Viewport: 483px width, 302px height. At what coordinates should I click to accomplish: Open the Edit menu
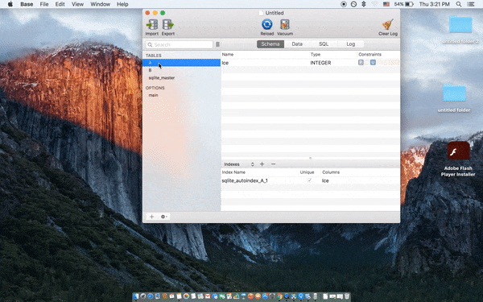tap(60, 4)
